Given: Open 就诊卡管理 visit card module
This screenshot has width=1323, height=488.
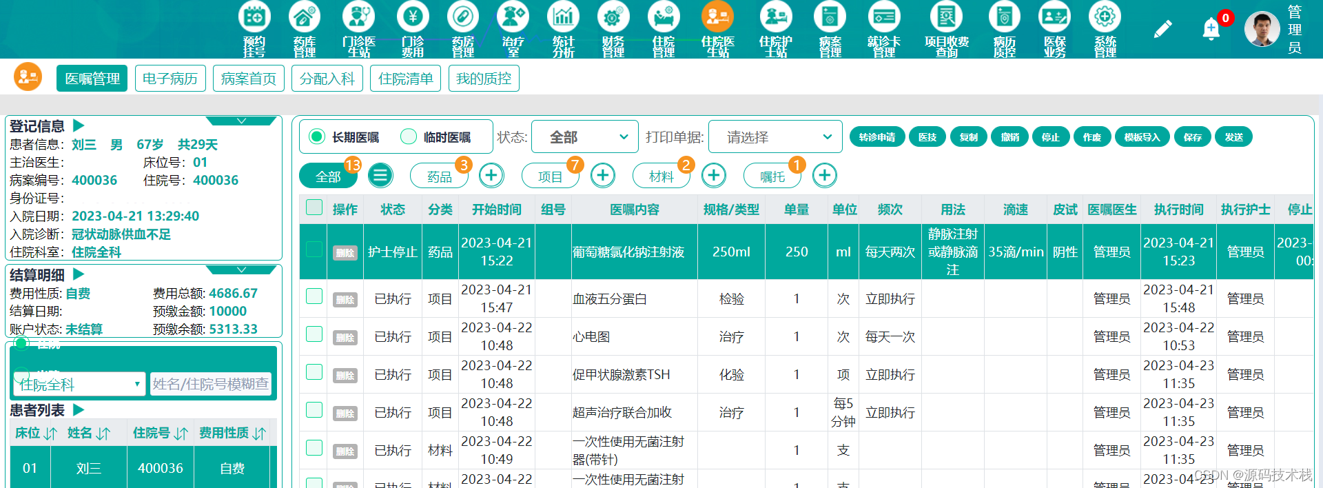Looking at the screenshot, I should (x=884, y=29).
